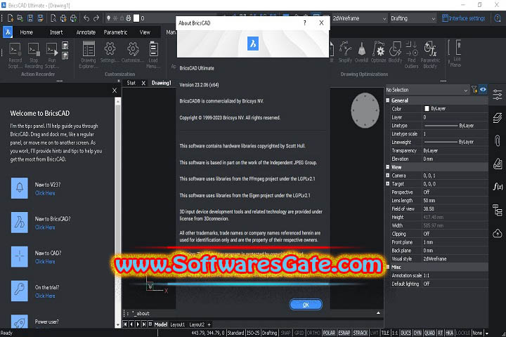506x337 pixels.
Task: Open the Home ribbon tab
Action: tap(26, 32)
